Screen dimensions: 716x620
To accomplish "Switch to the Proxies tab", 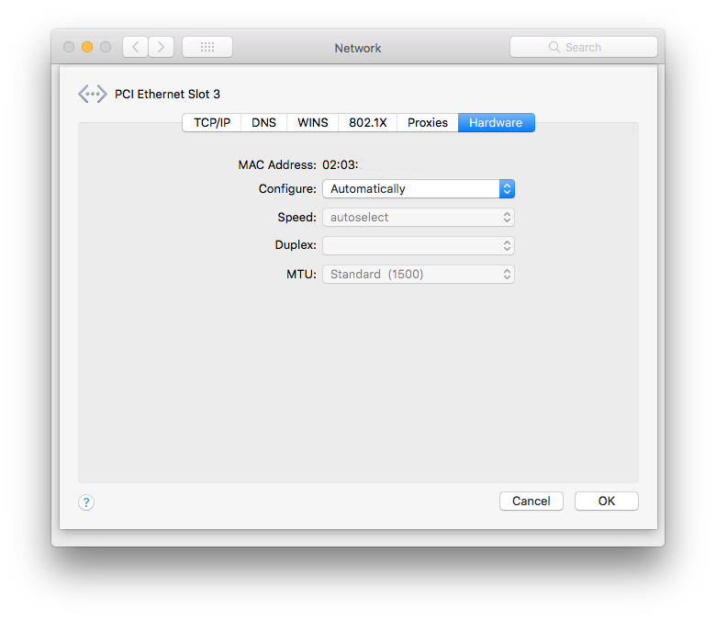I will 428,123.
